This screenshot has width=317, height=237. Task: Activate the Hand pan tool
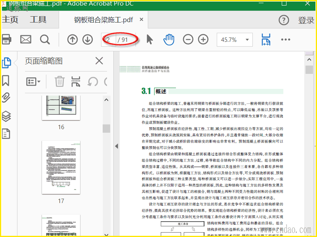[x=169, y=39]
